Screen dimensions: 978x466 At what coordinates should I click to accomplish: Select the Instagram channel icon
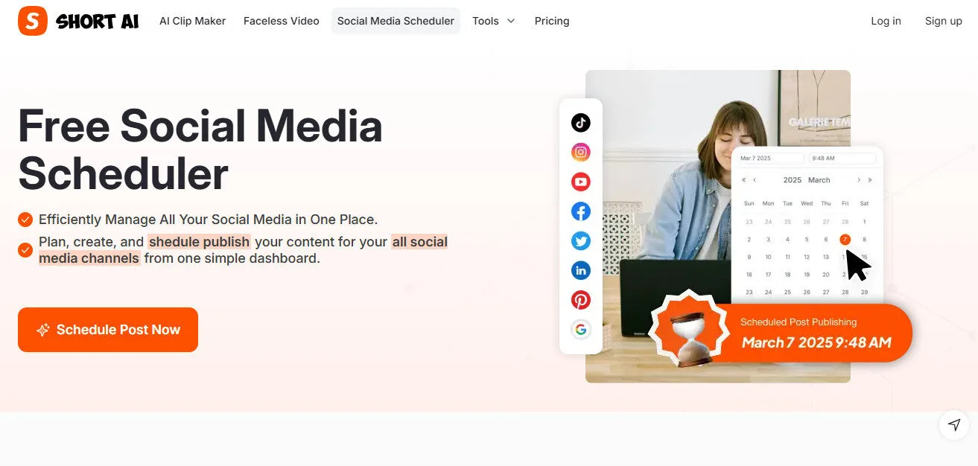[581, 151]
